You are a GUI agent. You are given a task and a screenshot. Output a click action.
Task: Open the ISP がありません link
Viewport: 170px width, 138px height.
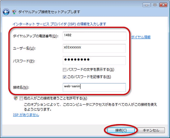(x=26, y=115)
